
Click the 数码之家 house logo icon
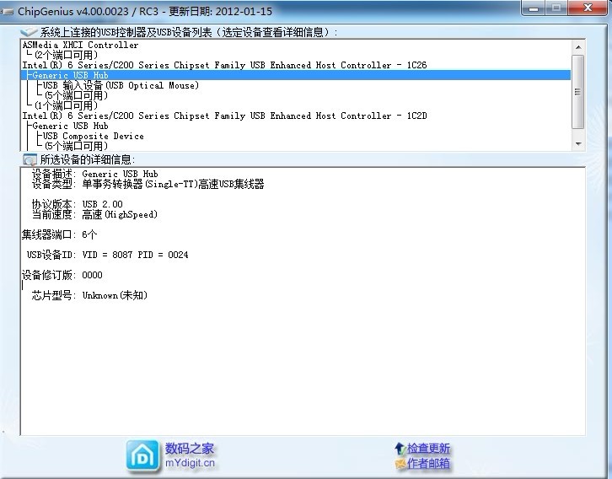(x=142, y=455)
